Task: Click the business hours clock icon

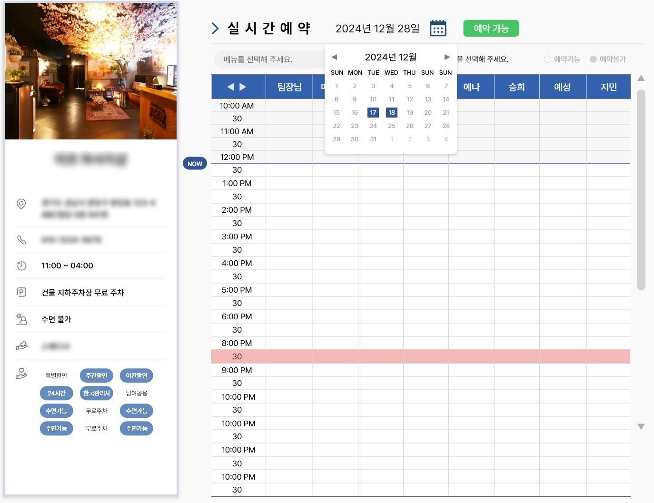Action: (x=21, y=266)
